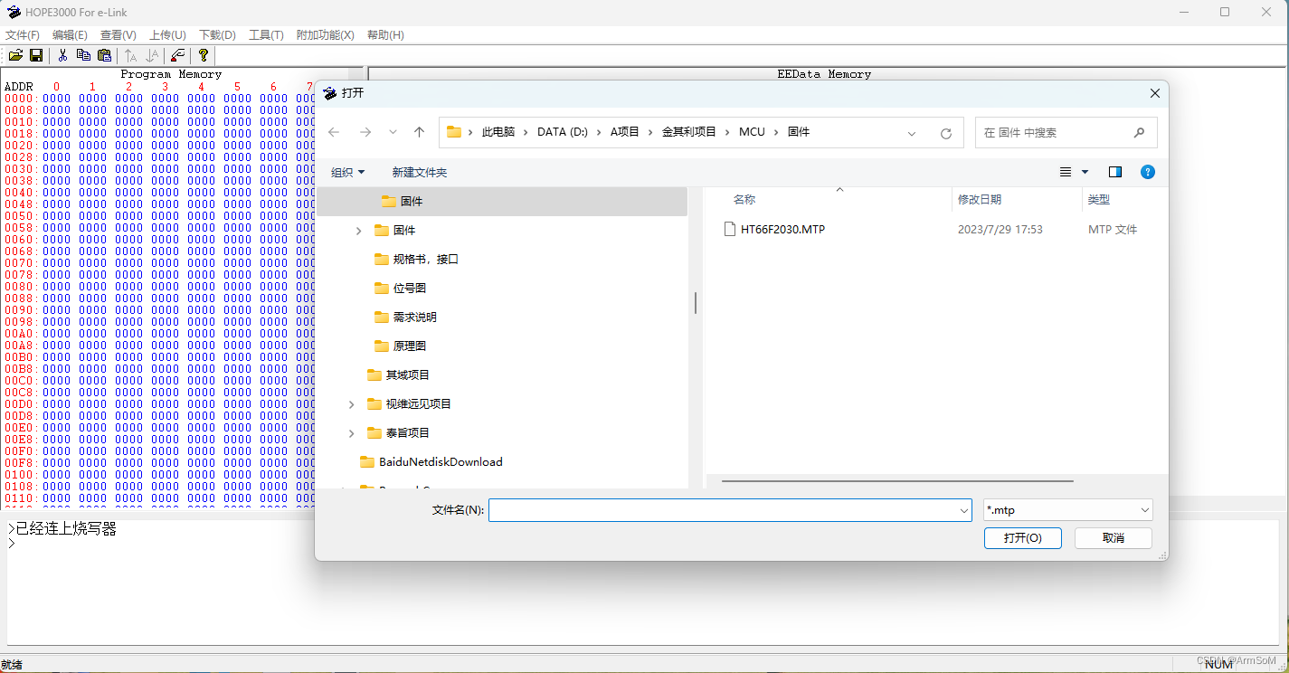Image resolution: width=1289 pixels, height=673 pixels.
Task: Click the folder icon in address bar
Action: [x=454, y=132]
